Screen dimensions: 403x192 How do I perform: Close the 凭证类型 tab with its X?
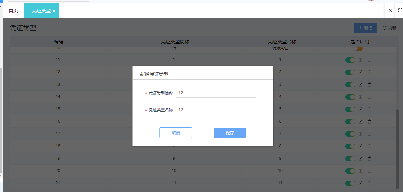(54, 10)
